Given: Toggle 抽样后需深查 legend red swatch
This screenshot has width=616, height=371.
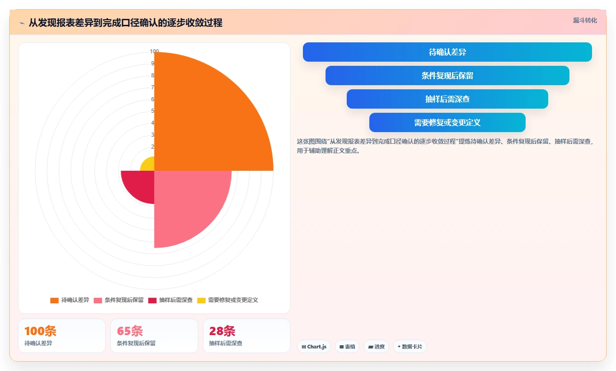Looking at the screenshot, I should tap(152, 300).
